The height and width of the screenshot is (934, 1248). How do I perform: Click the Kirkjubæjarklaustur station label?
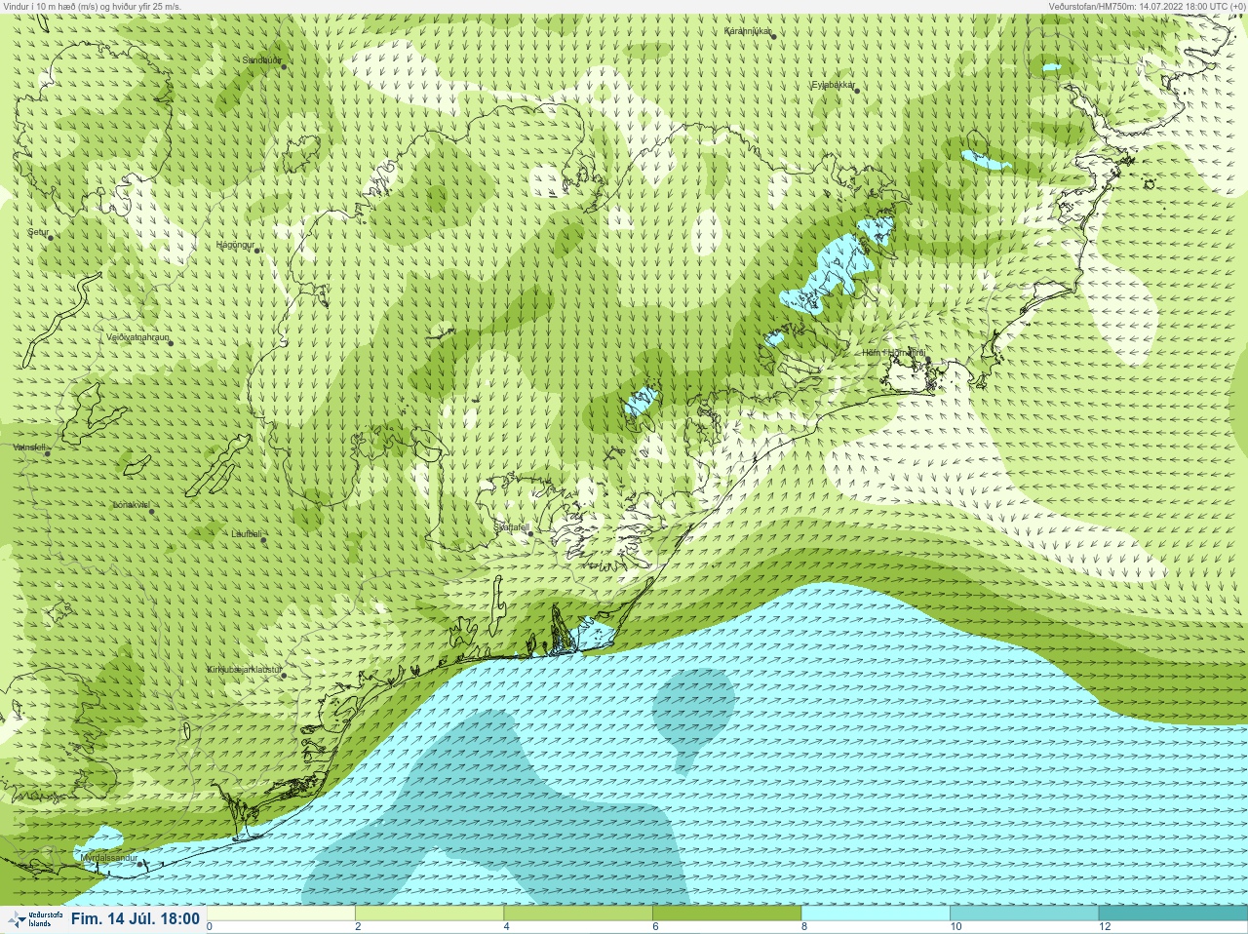245,670
